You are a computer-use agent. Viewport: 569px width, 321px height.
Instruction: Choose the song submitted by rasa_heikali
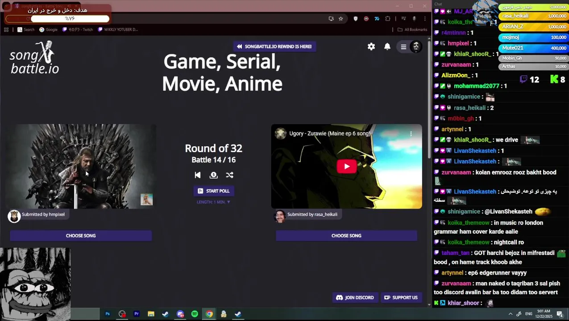[x=346, y=235]
